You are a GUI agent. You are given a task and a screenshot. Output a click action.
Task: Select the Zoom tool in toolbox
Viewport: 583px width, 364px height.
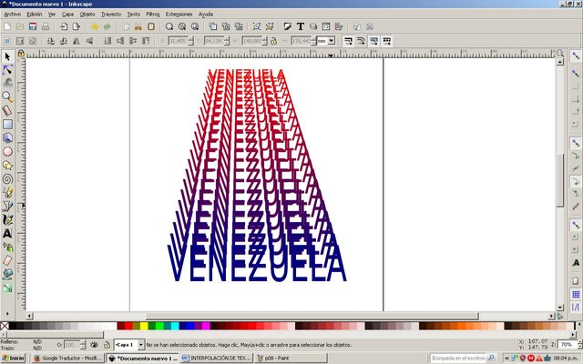pos(7,97)
